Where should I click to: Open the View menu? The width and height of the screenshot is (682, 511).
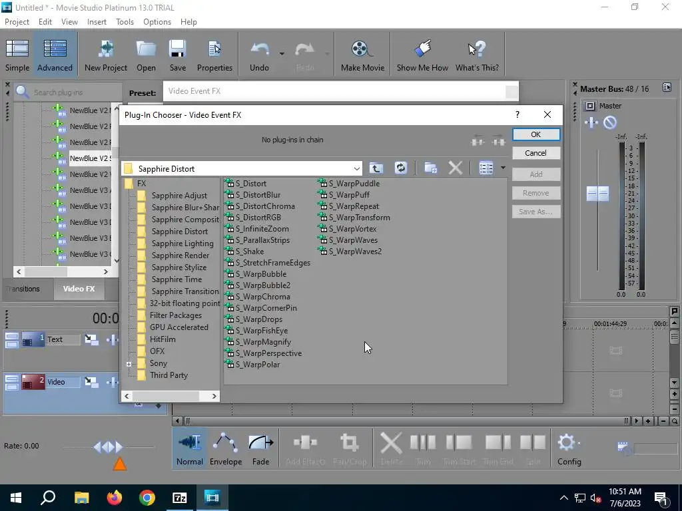point(69,22)
